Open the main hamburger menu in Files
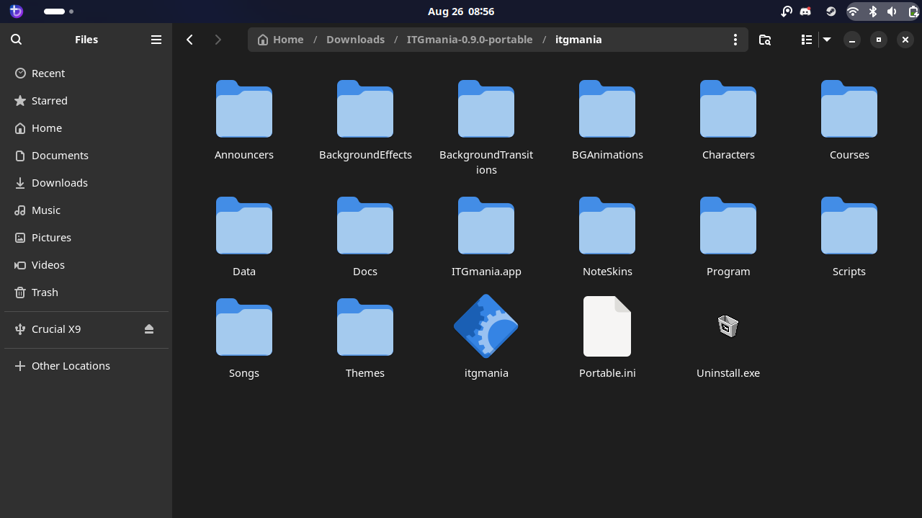This screenshot has height=518, width=922. point(156,40)
